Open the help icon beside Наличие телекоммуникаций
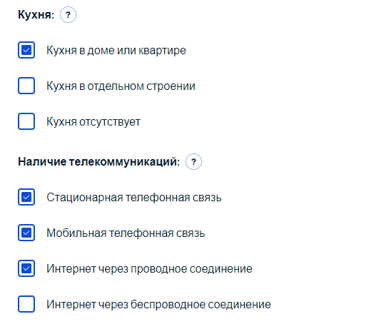 (193, 161)
